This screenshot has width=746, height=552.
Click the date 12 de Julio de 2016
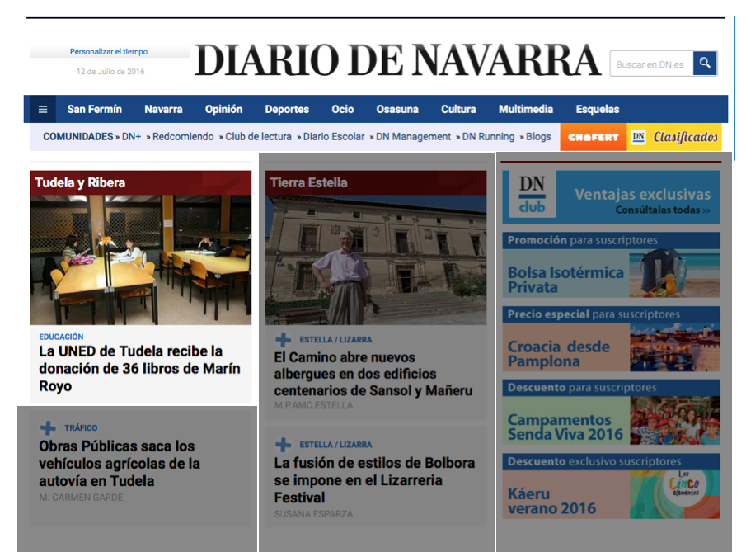tap(110, 72)
